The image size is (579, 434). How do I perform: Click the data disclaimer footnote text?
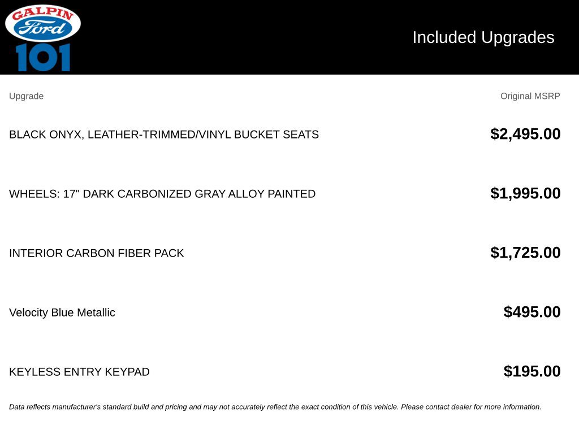coord(275,407)
